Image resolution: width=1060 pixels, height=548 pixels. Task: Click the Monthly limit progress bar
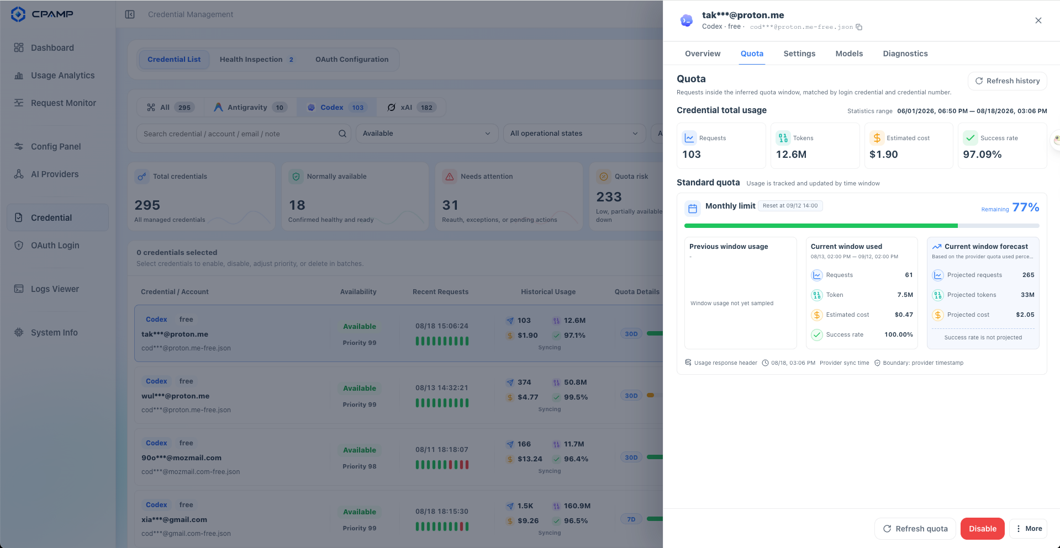pyautogui.click(x=862, y=226)
